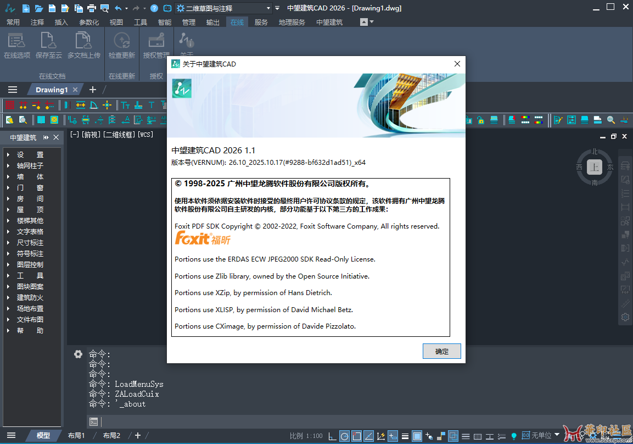Click new drawing tab plus button
The width and height of the screenshot is (633, 444).
click(x=93, y=90)
